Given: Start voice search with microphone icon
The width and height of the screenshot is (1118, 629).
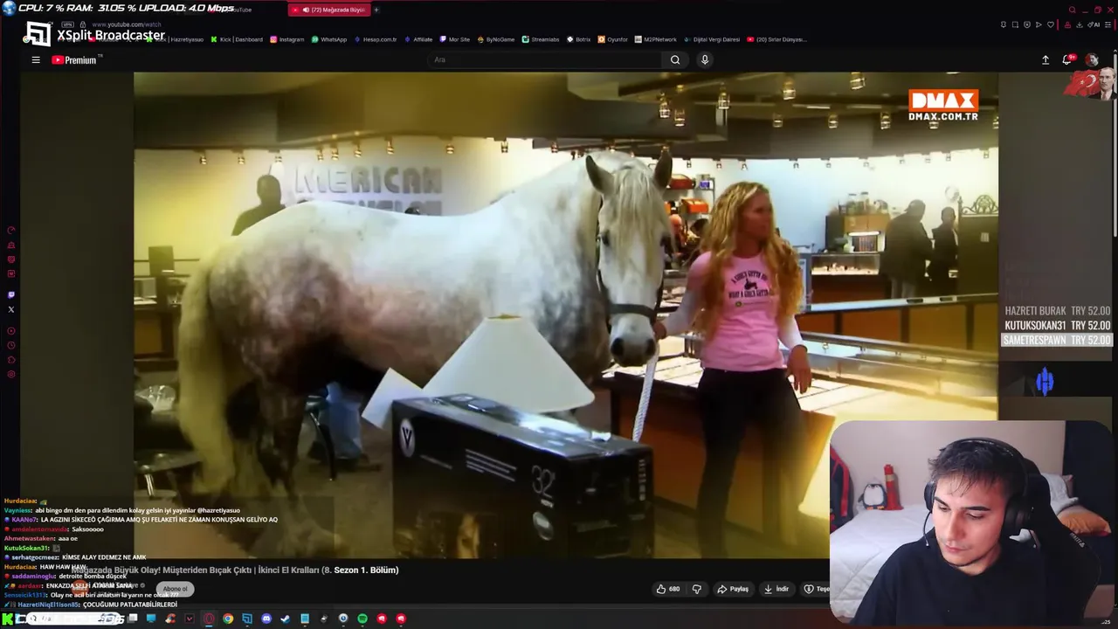Looking at the screenshot, I should click(x=705, y=59).
